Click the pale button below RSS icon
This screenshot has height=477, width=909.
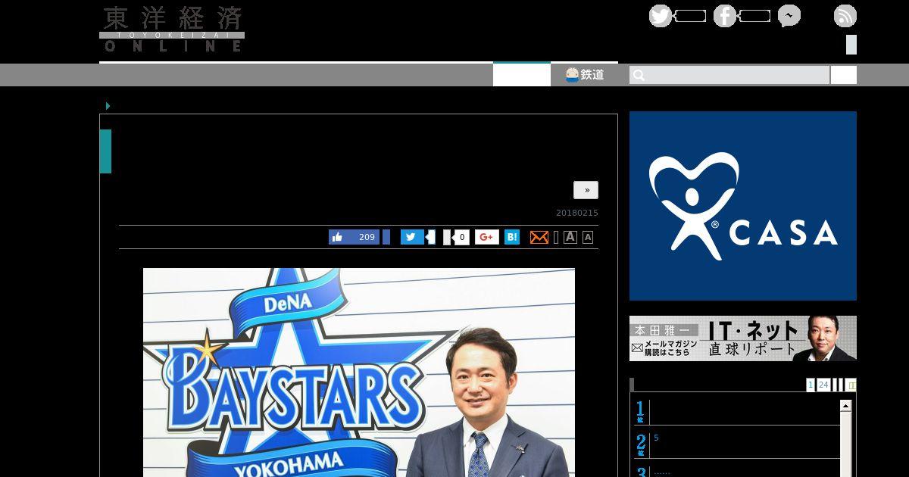851,45
